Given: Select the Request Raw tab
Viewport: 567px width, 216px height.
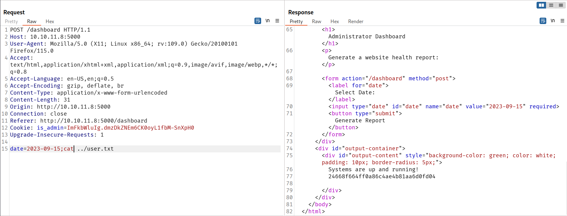Looking at the screenshot, I should click(32, 21).
